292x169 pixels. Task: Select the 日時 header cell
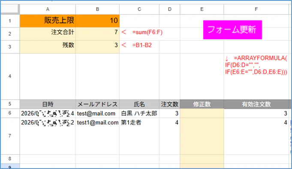[x=48, y=104]
